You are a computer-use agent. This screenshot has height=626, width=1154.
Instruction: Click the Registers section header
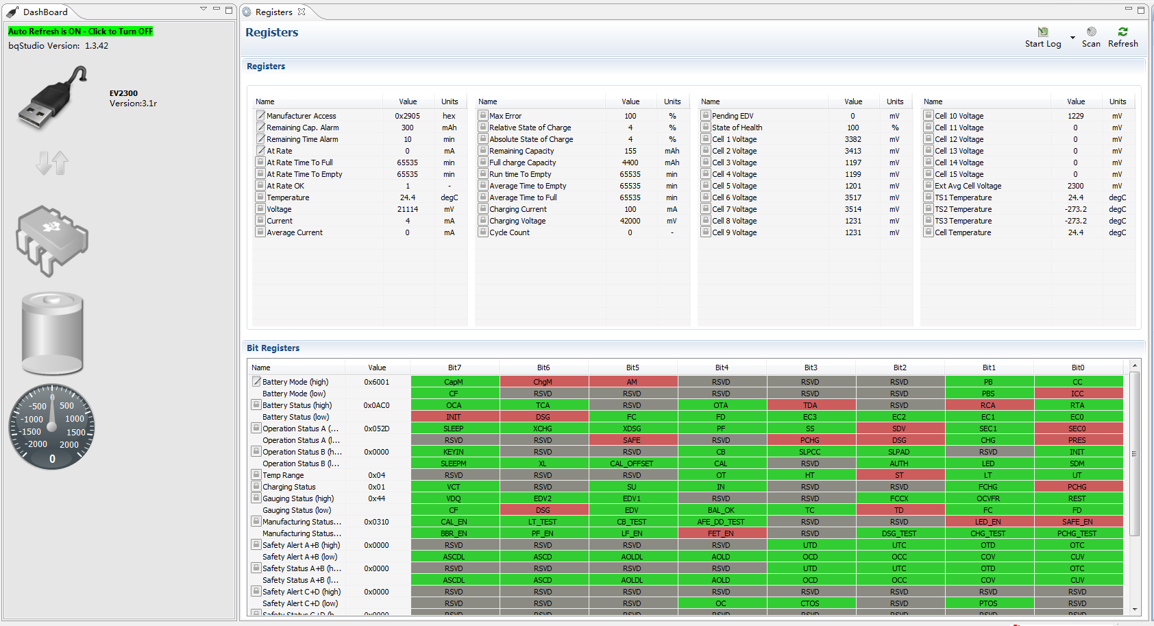click(266, 67)
